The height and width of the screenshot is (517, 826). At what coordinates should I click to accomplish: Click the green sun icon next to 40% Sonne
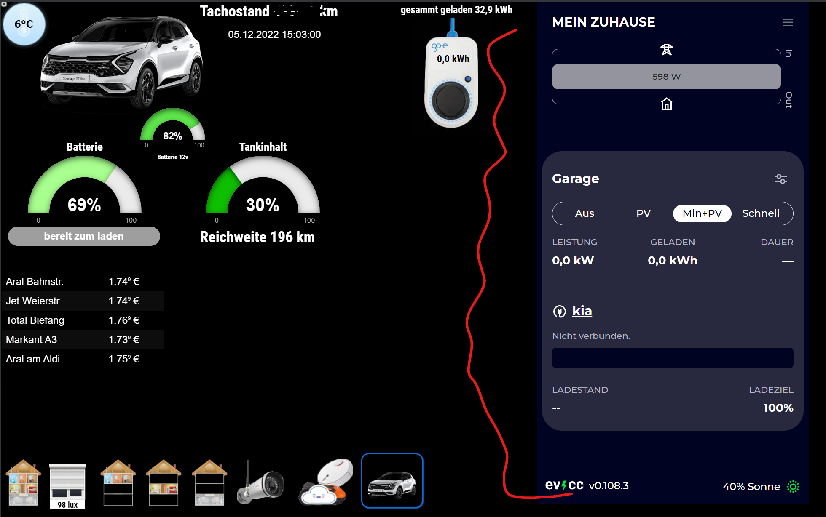pyautogui.click(x=793, y=486)
